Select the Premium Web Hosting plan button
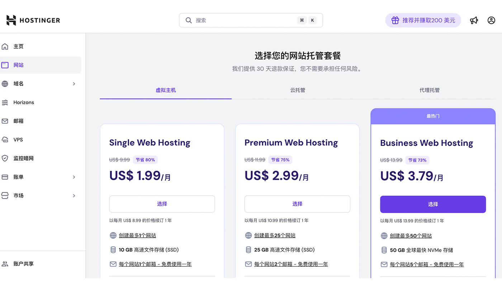This screenshot has width=502, height=286. click(297, 204)
